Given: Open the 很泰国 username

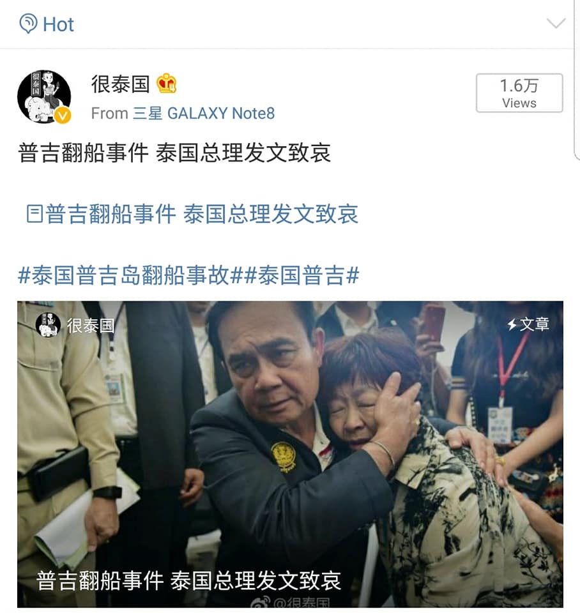Looking at the screenshot, I should [x=121, y=84].
